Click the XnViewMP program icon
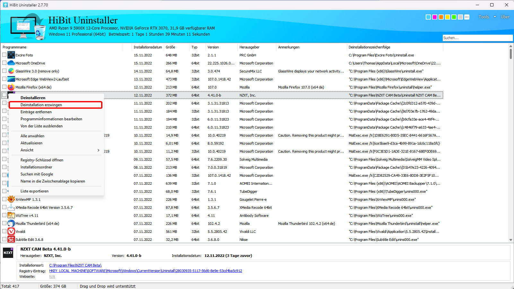514x289 pixels. point(11,200)
